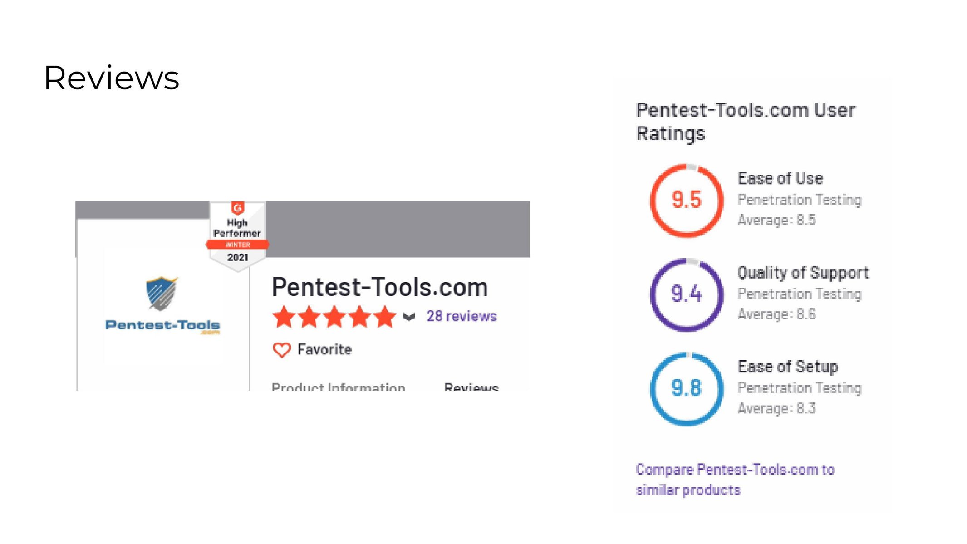Click the third orange rating star
Screen dimensions: 967x544
coord(334,317)
